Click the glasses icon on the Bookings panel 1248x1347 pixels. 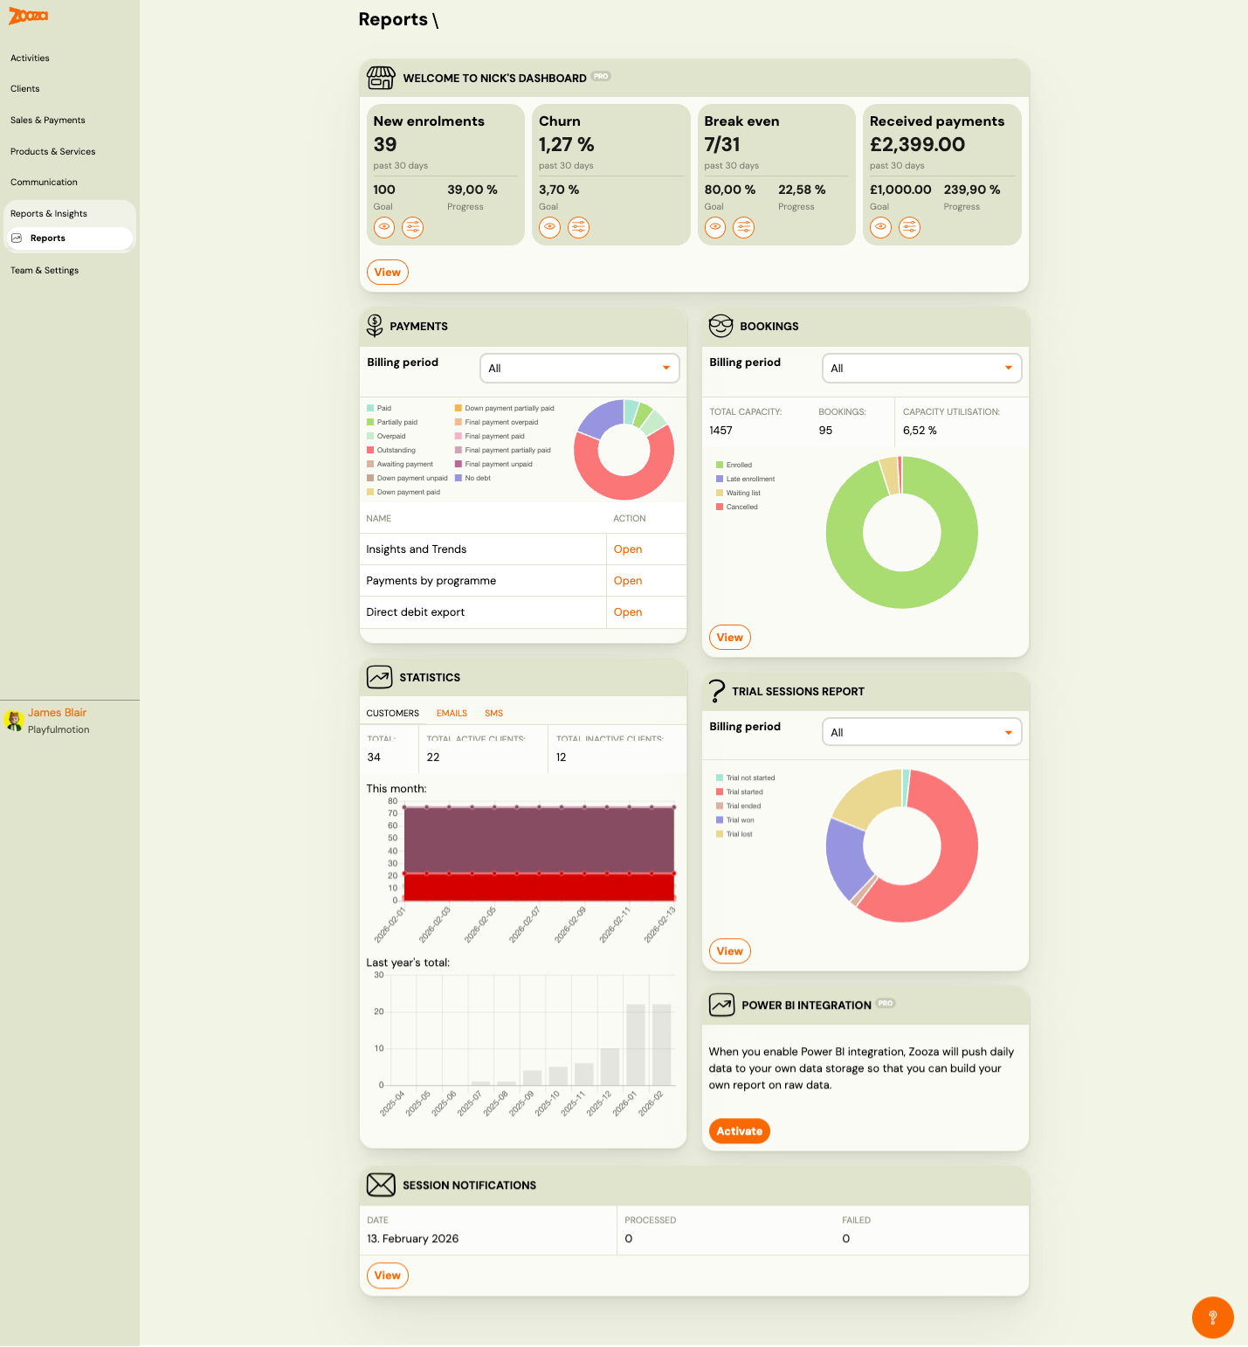click(721, 326)
